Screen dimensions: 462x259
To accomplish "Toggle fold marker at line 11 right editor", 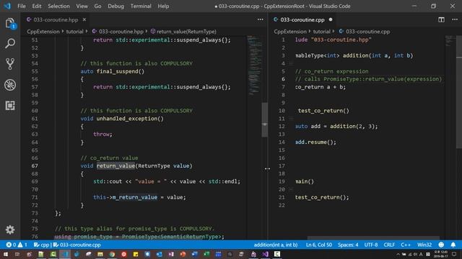I will [291, 119].
